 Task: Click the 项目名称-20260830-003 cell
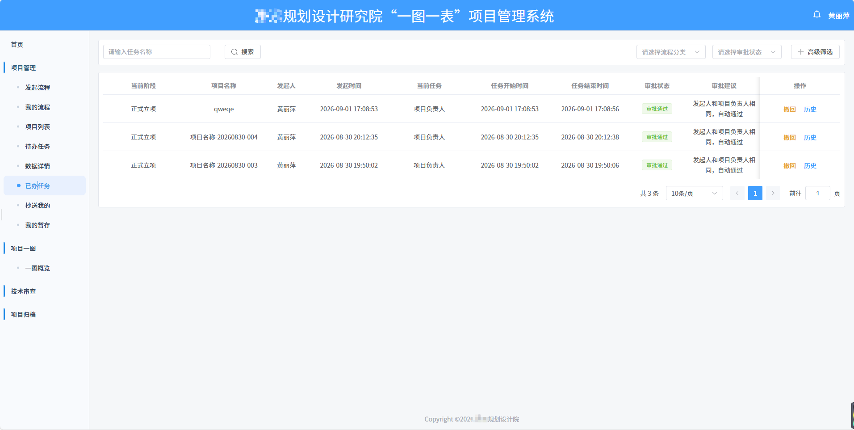(224, 165)
